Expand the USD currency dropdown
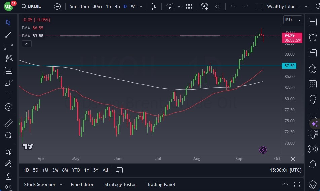The width and height of the screenshot is (320, 191). pos(292,20)
